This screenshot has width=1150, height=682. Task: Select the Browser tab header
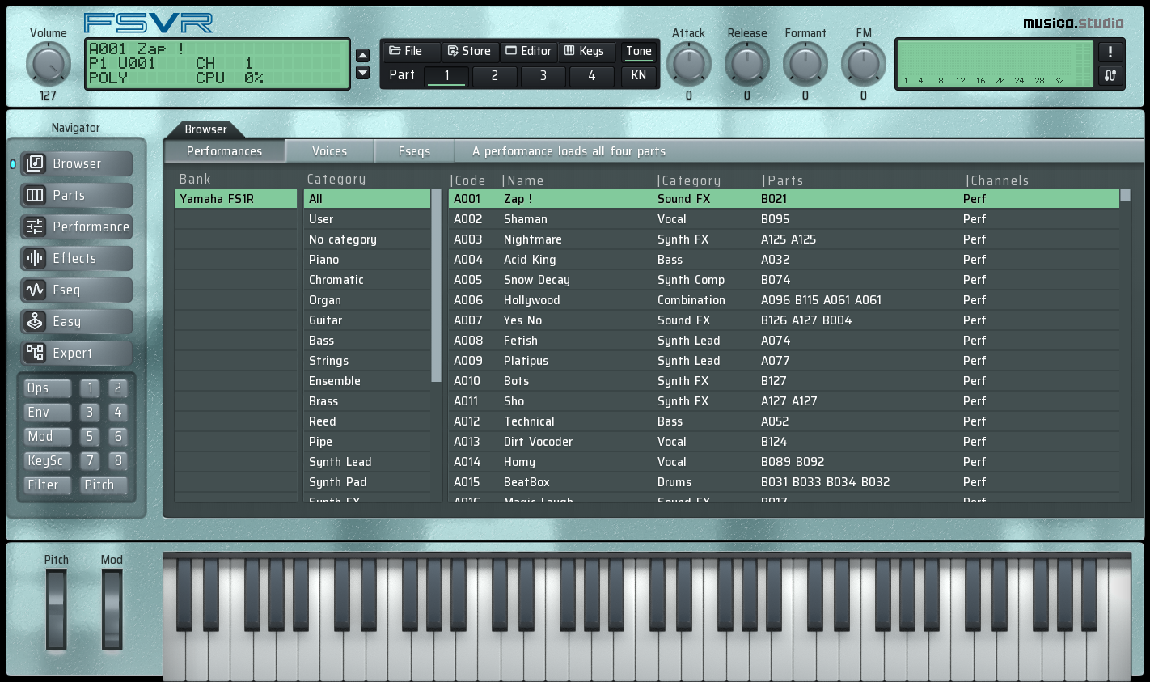point(205,129)
